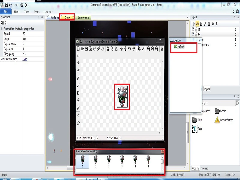Choose the Fill bucket tool
Screen dimensions: 240x180
(x=78, y=100)
